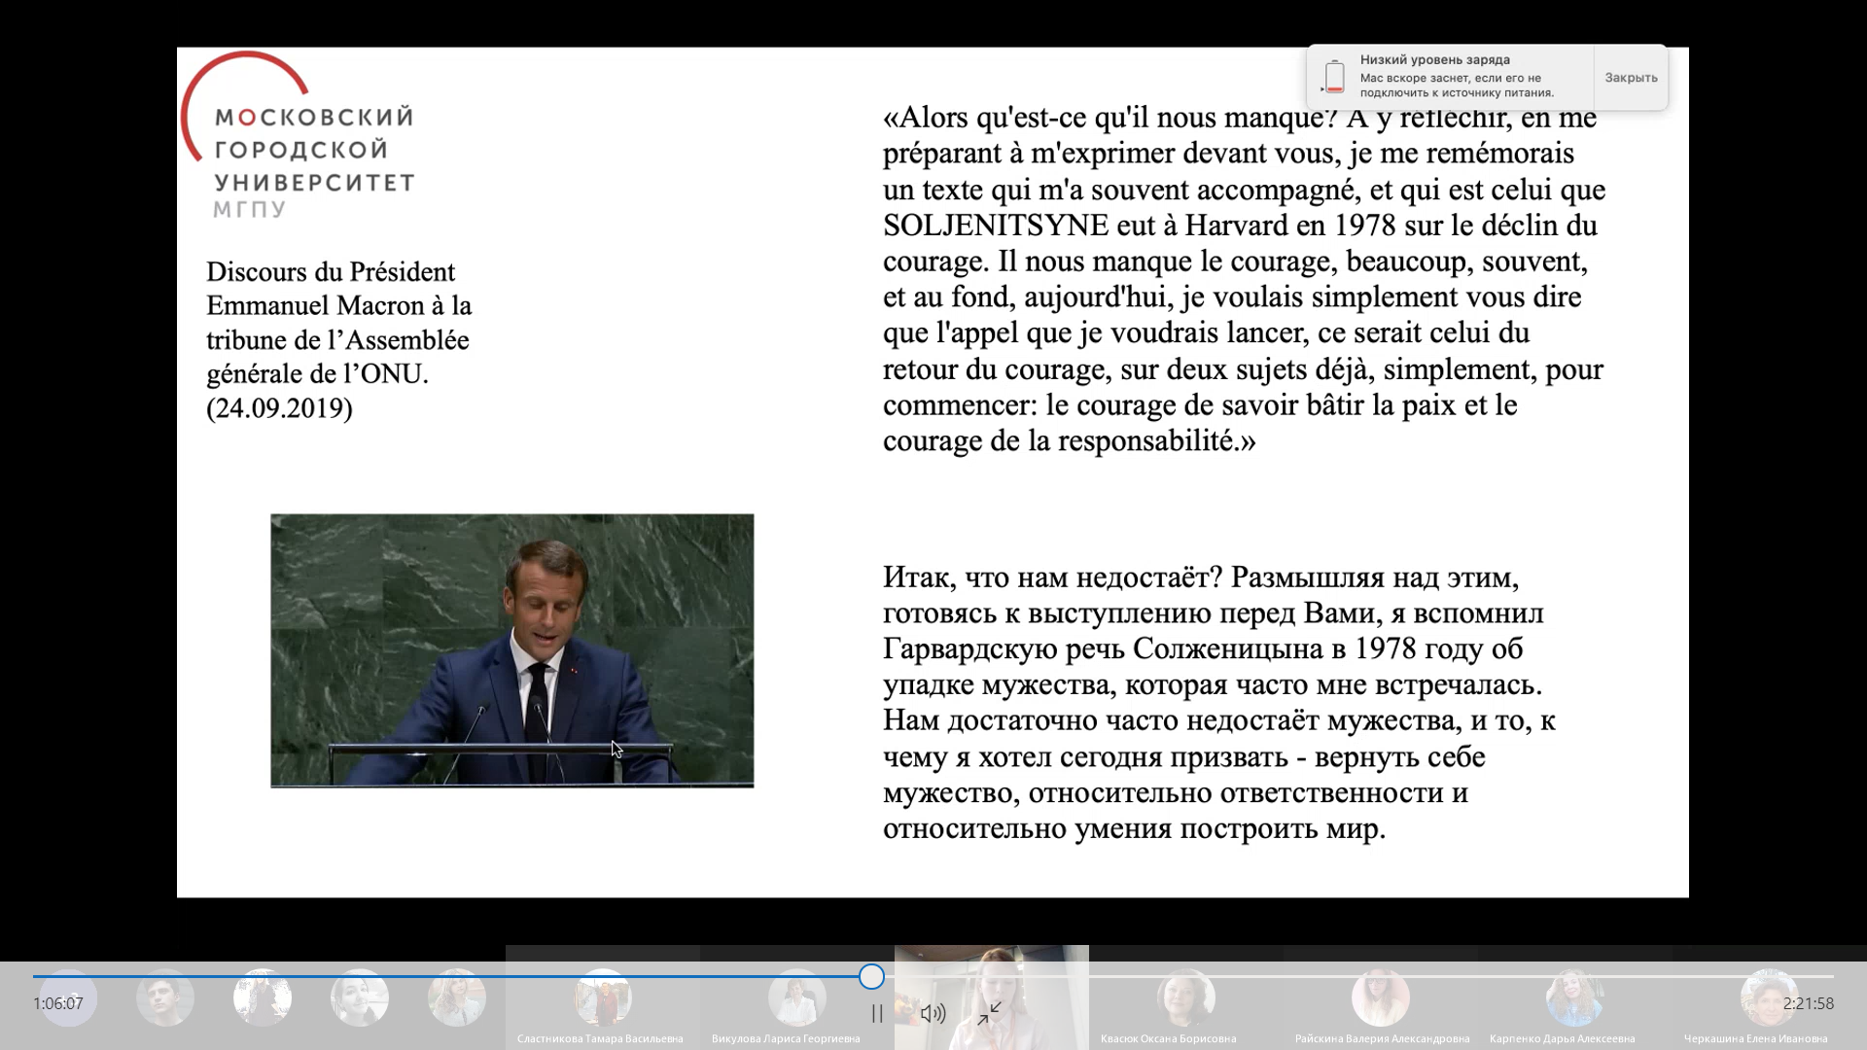Select Сластникова Тамара Васильевна's tile
The image size is (1867, 1050).
click(x=603, y=997)
